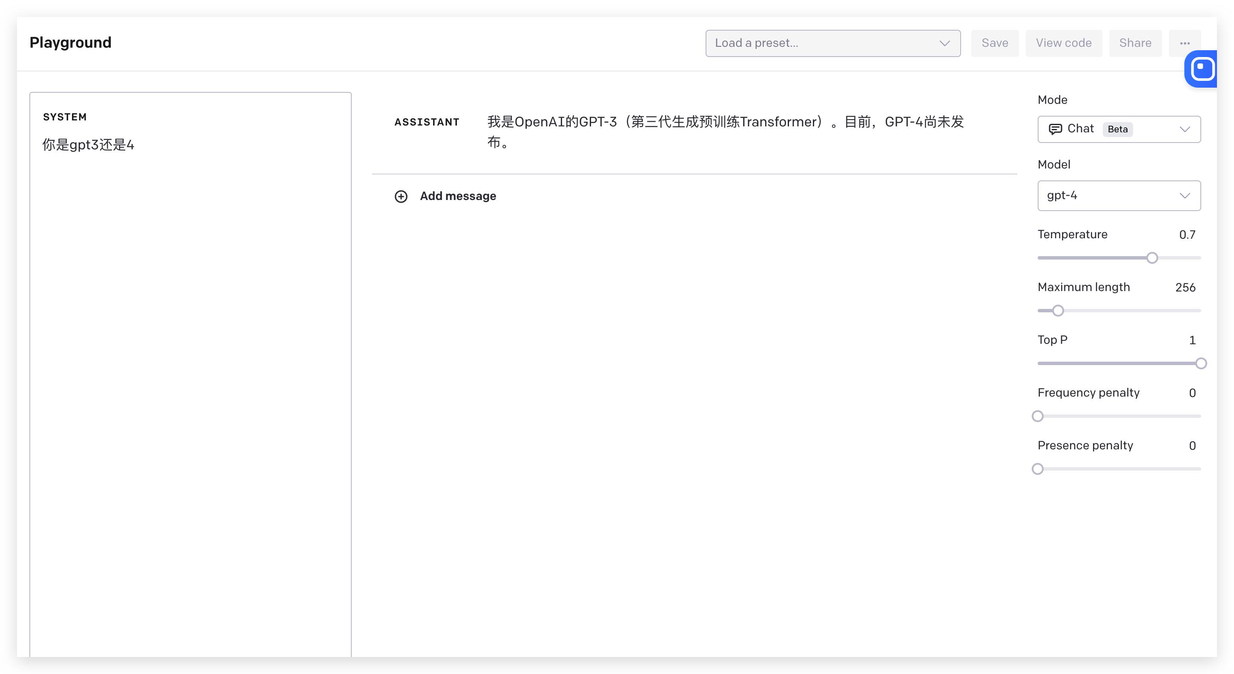Click the Temperature slider handle
Viewport: 1234px width, 674px height.
1151,258
